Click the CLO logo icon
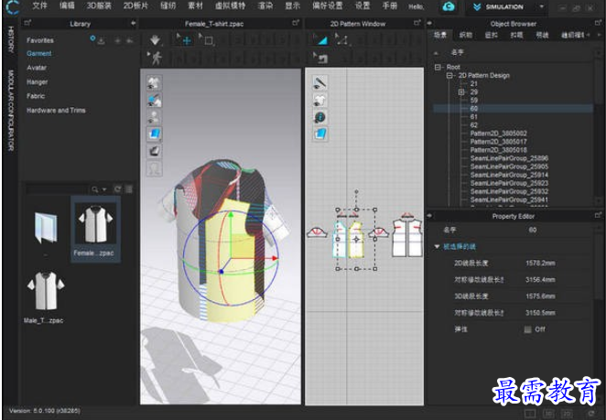The image size is (606, 420). pos(13,7)
